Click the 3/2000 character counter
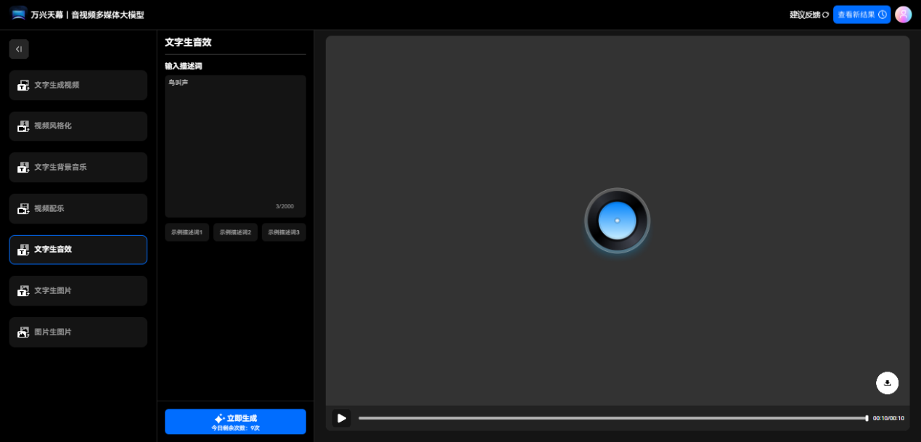This screenshot has height=442, width=921. 285,206
